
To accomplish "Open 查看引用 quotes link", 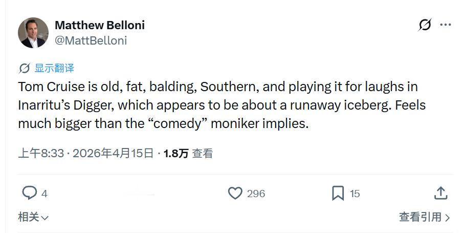I will pyautogui.click(x=419, y=217).
